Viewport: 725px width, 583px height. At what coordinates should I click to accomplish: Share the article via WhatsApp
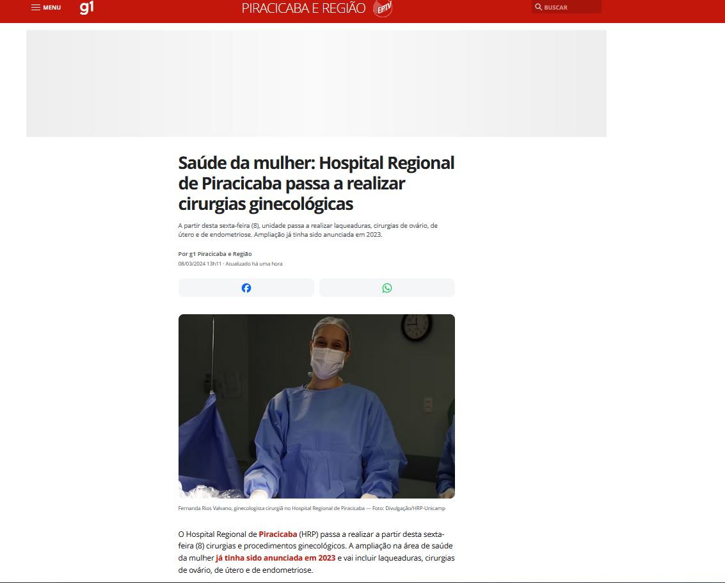[387, 288]
